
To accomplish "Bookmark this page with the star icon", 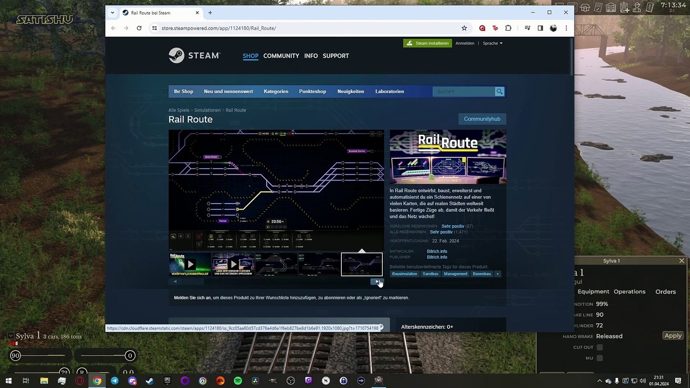I will click(x=464, y=28).
